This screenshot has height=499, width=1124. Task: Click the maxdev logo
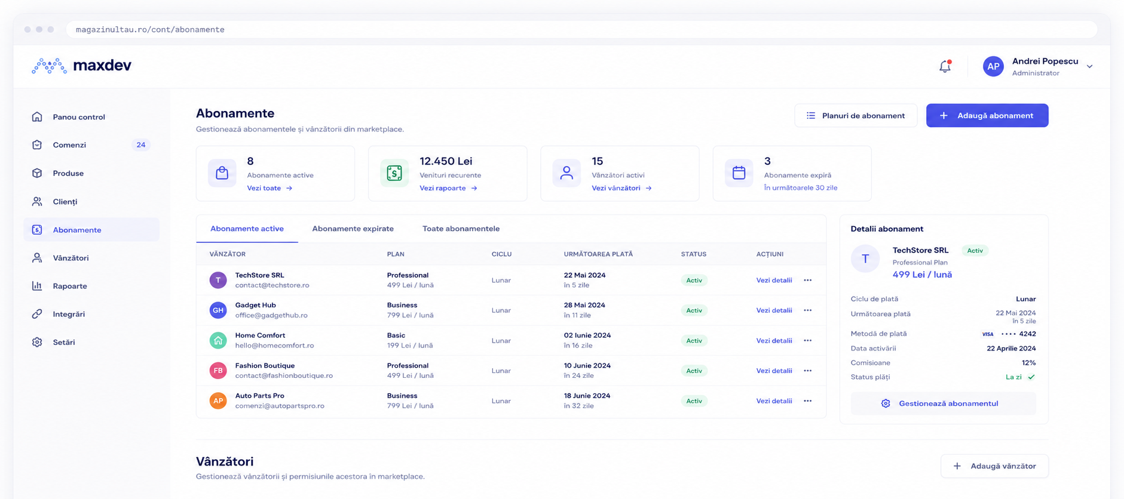(81, 66)
